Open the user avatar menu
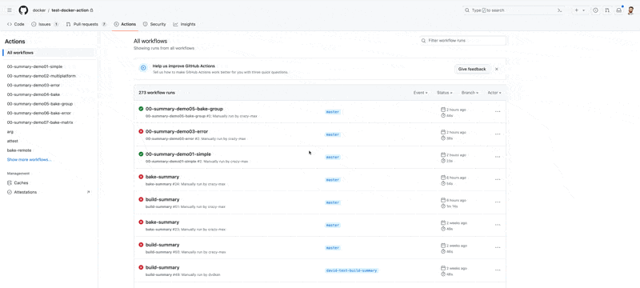 pyautogui.click(x=630, y=10)
